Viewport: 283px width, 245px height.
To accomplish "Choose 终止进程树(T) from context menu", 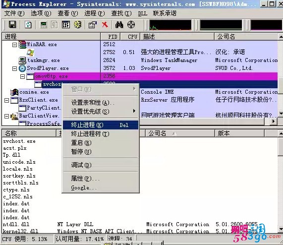I will 101,134.
